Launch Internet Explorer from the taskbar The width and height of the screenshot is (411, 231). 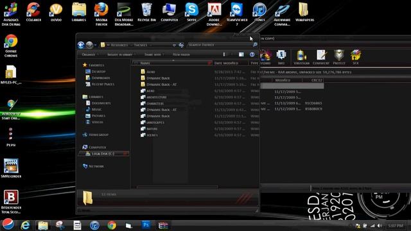pos(26,225)
